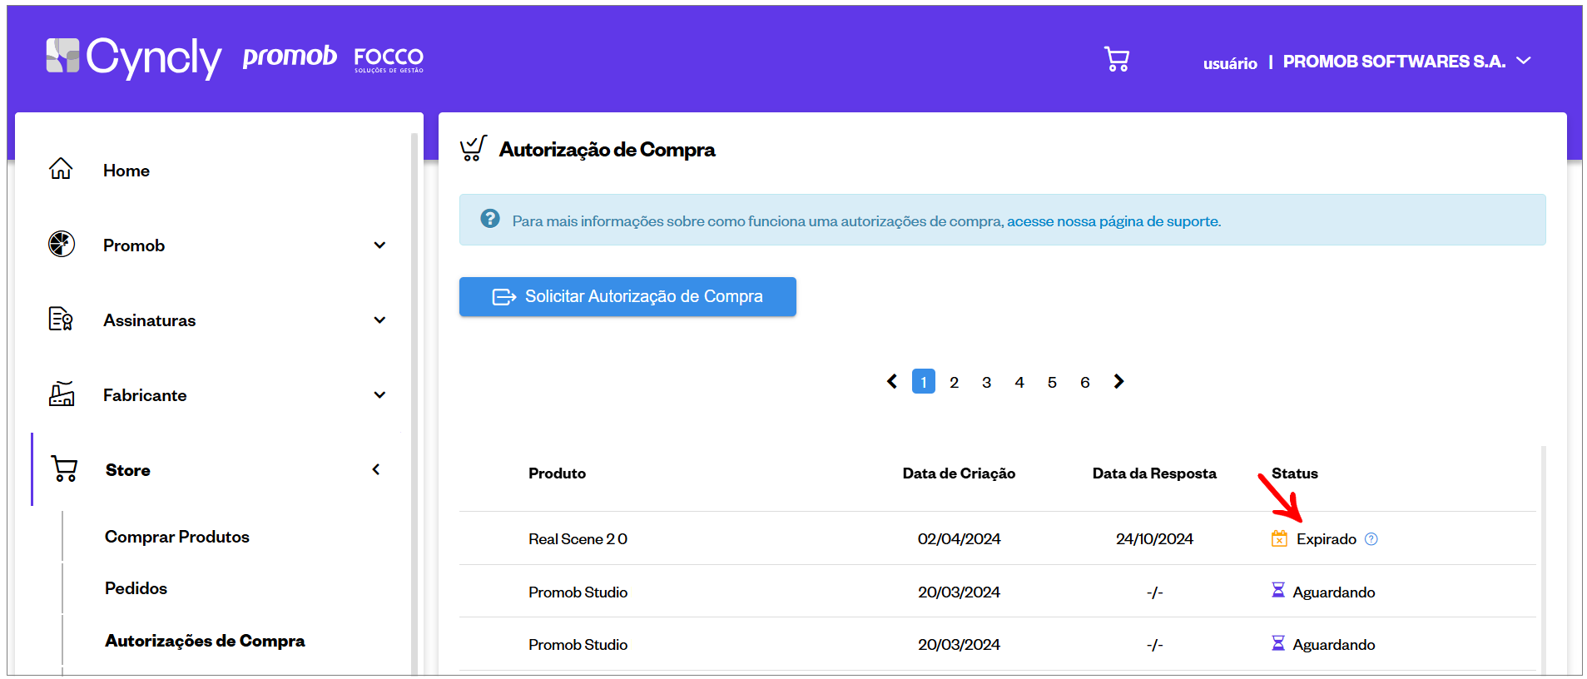
Task: Click the Cyncly logo
Action: 133,57
